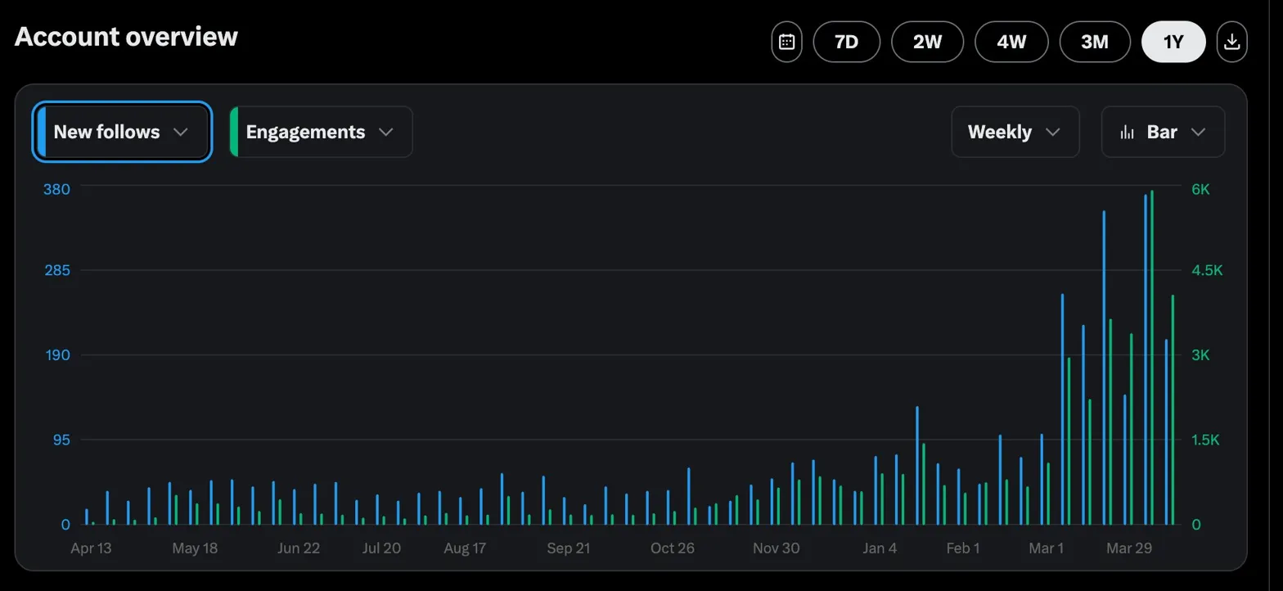Expand the Bar chart type chevron
Viewport: 1283px width, 591px height.
click(x=1199, y=132)
